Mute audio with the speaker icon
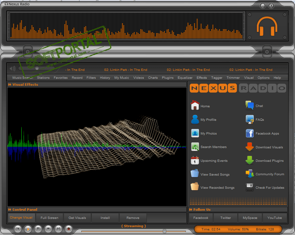Viewport: 295px width, 235px height. click(12, 68)
